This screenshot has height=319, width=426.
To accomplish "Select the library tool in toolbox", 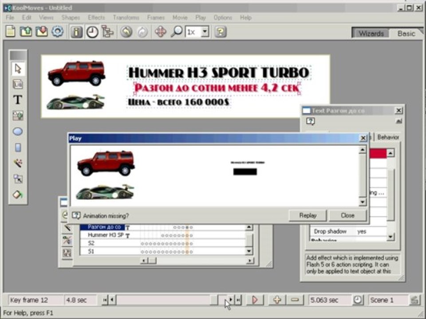I will [18, 84].
